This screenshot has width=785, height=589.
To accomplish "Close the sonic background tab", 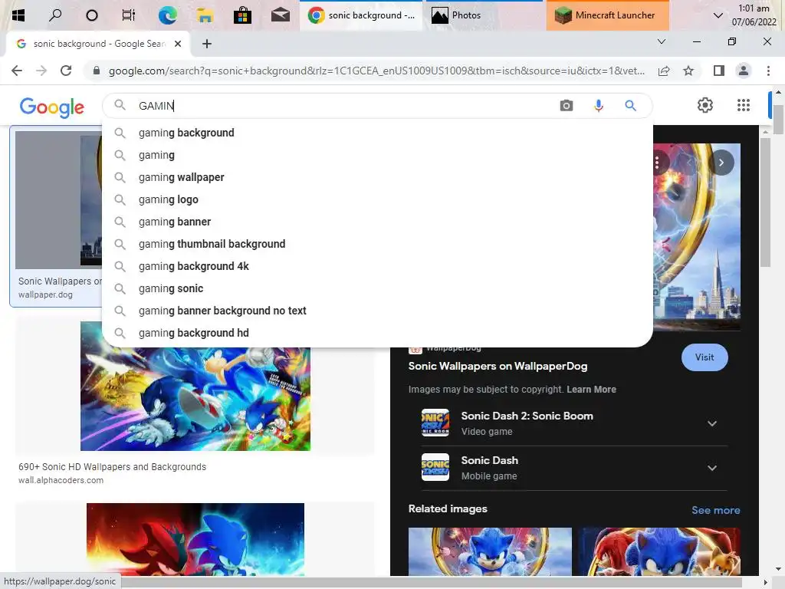I will tap(178, 44).
